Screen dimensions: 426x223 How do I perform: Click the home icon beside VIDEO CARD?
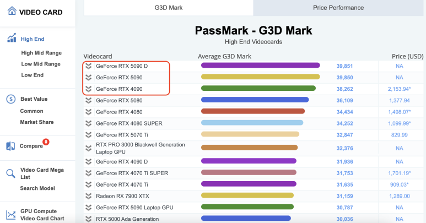point(12,11)
